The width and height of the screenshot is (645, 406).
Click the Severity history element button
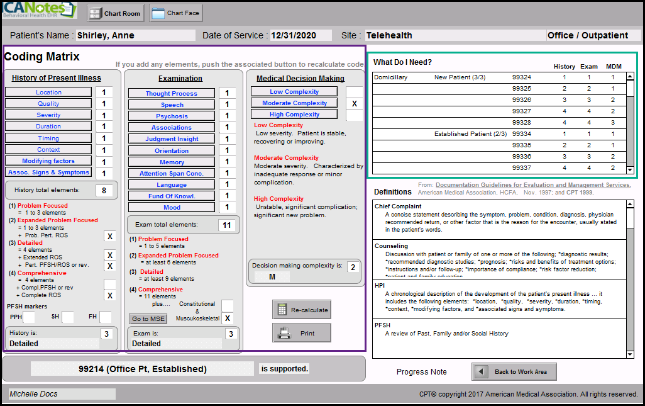click(48, 115)
